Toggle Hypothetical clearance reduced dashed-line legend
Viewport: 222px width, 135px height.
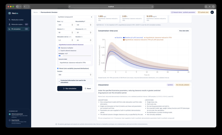tap(158, 38)
